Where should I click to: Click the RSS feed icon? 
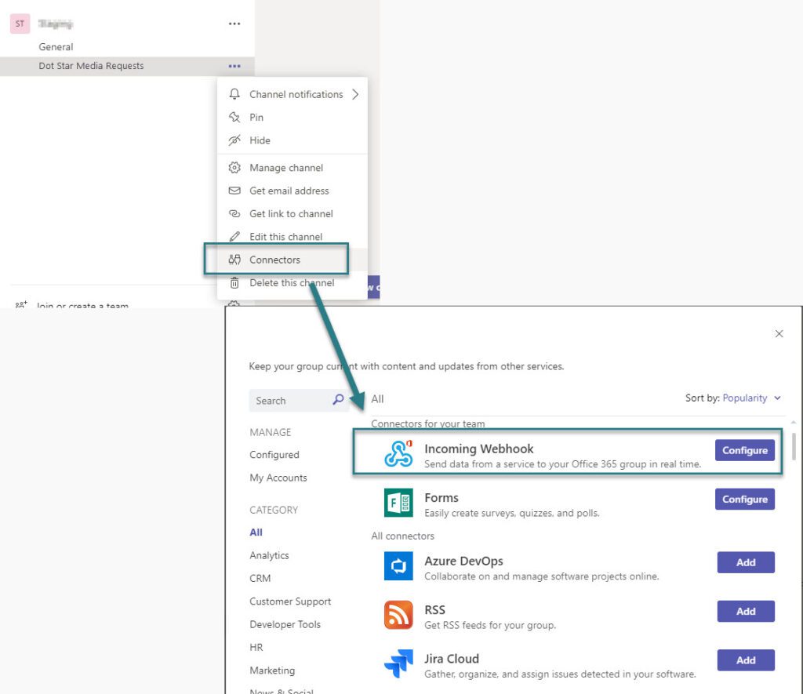pyautogui.click(x=398, y=615)
